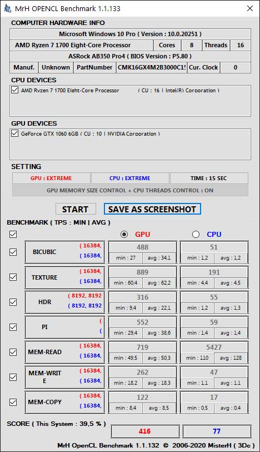Click the Threads value 16
The height and width of the screenshot is (452, 260).
tap(241, 45)
